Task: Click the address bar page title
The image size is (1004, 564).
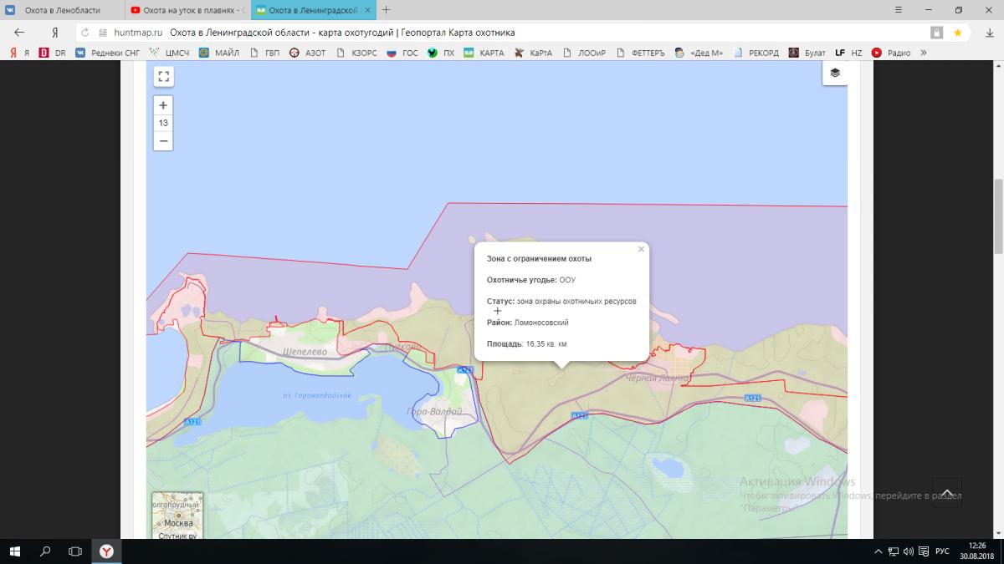Action: click(x=342, y=33)
